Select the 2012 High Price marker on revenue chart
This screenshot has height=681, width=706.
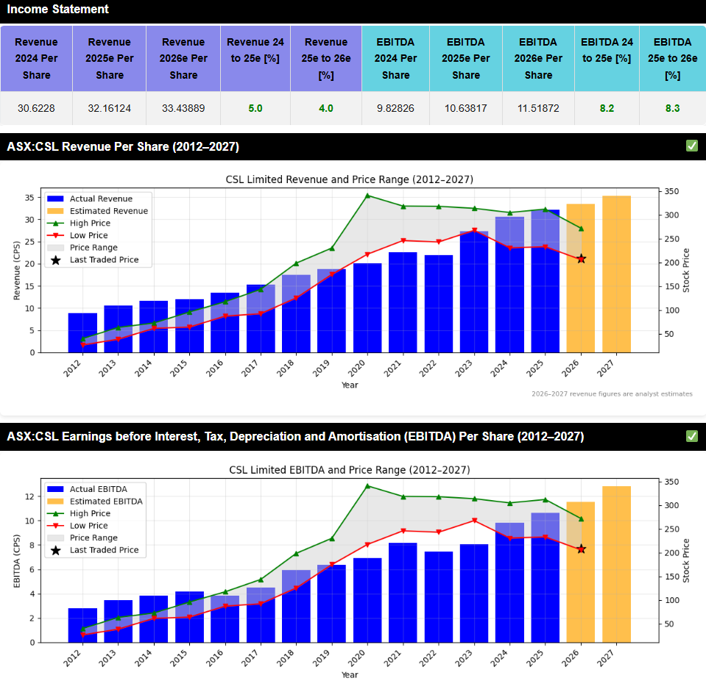click(x=83, y=339)
